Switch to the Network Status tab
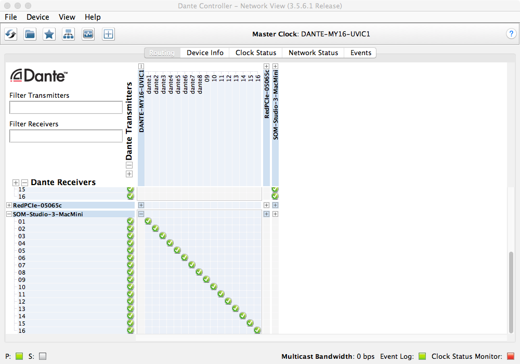Screen dimensions: 520x364 [x=313, y=53]
